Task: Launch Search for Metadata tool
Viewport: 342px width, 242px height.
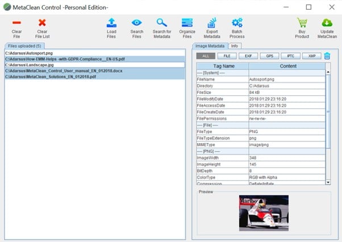Action: click(162, 23)
